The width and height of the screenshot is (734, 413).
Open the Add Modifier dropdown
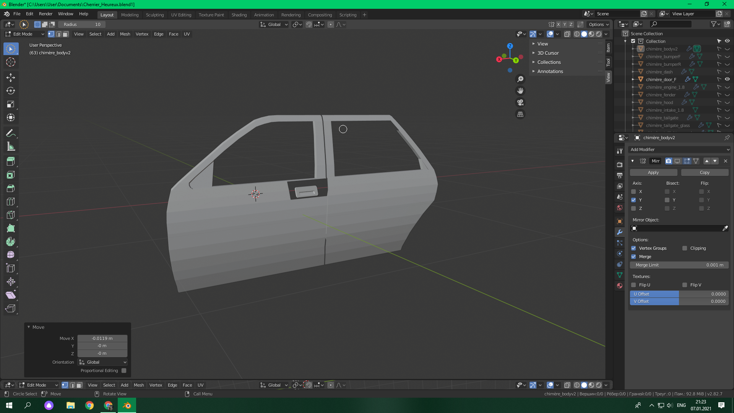pyautogui.click(x=679, y=150)
